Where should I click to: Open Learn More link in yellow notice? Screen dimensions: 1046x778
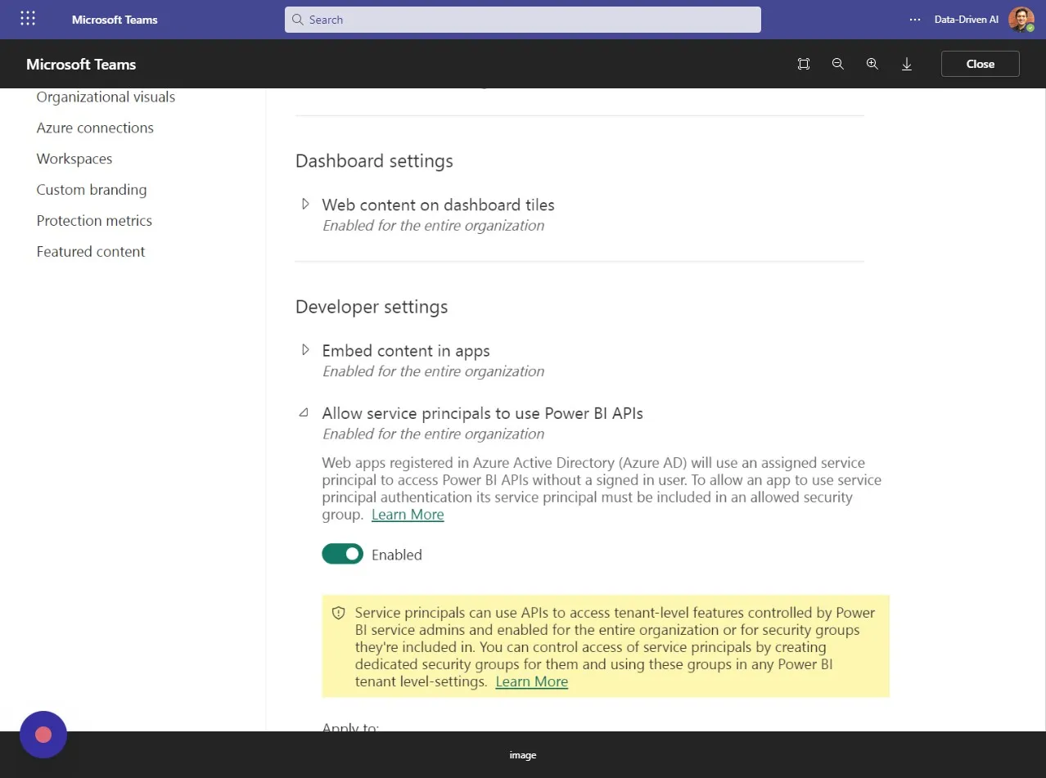point(532,681)
